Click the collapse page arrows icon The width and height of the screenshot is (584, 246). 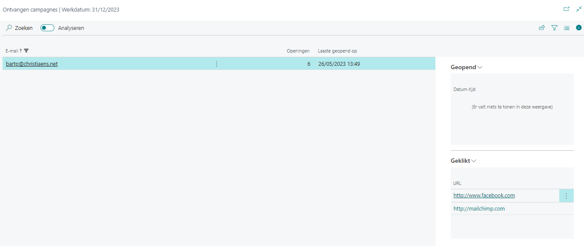[x=579, y=9]
